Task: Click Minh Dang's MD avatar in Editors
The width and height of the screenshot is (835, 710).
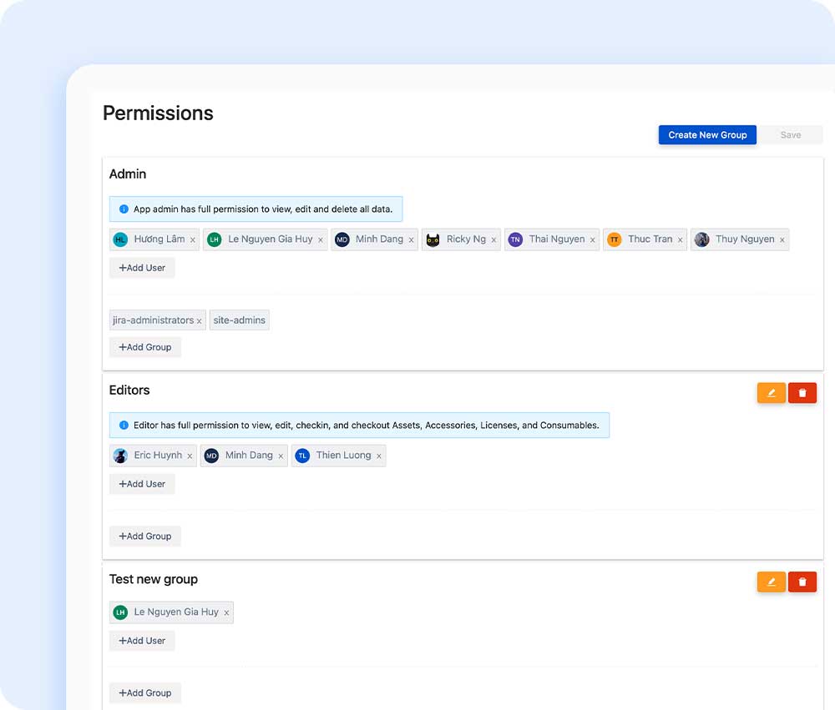Action: click(x=211, y=456)
